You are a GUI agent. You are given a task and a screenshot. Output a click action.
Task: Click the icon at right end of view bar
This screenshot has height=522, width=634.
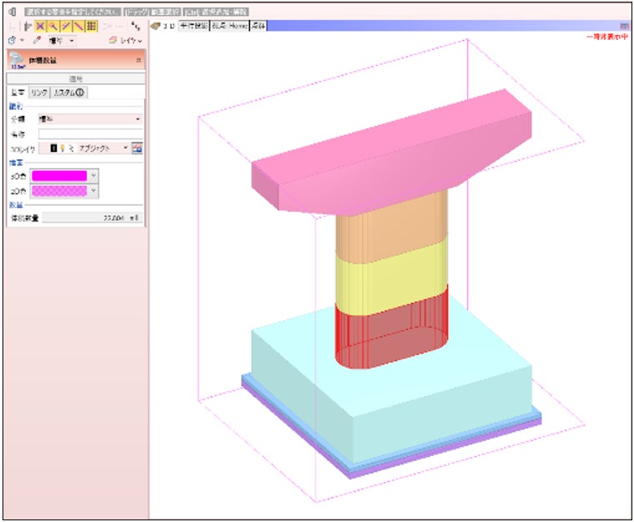625,27
